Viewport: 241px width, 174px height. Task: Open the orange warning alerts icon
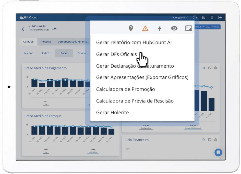(x=145, y=28)
